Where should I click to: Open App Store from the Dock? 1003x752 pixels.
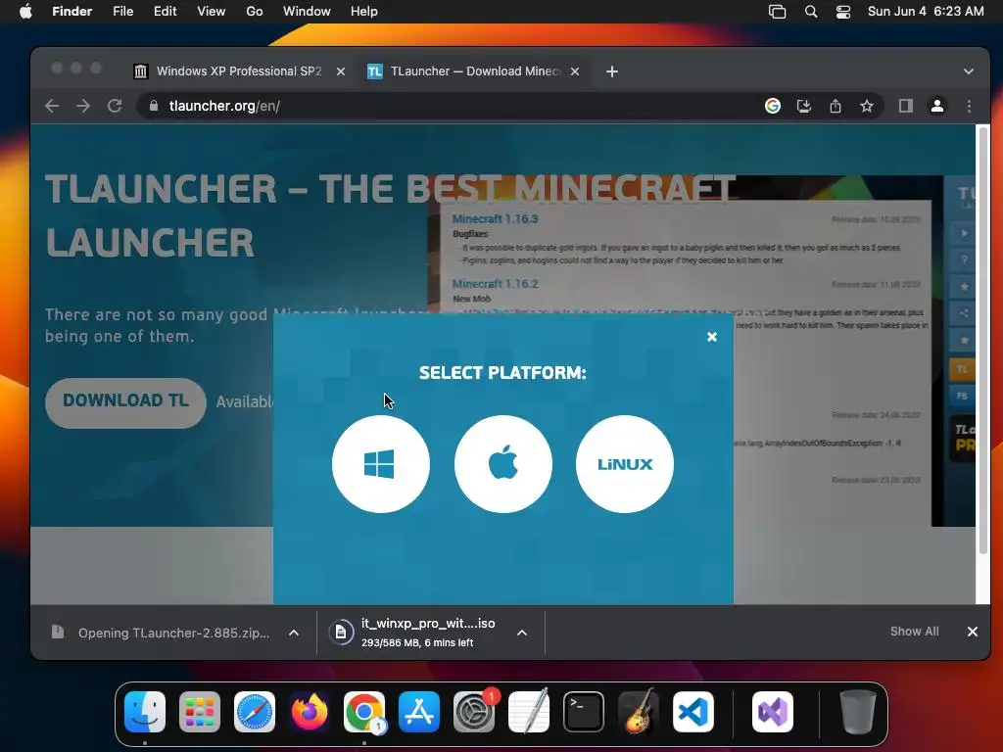pos(419,712)
